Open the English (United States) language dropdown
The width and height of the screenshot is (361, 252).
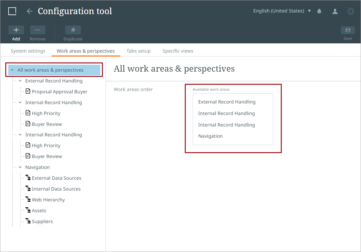[282, 11]
